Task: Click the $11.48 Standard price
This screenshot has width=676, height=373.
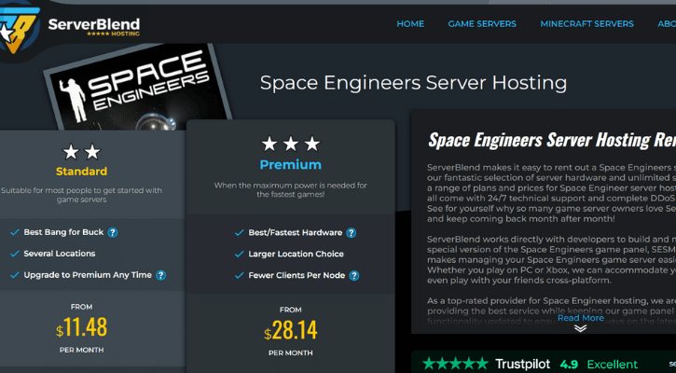Action: [x=81, y=327]
